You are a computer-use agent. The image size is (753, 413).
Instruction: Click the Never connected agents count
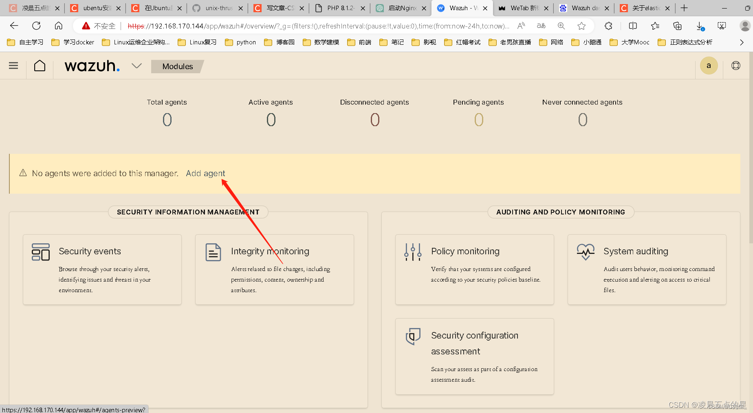583,120
